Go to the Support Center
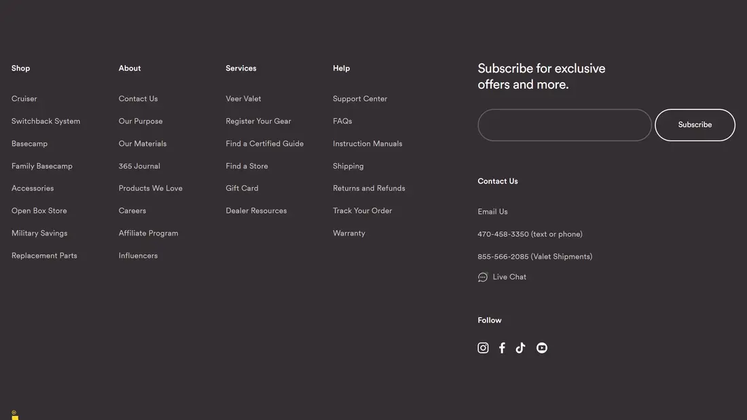 (360, 99)
